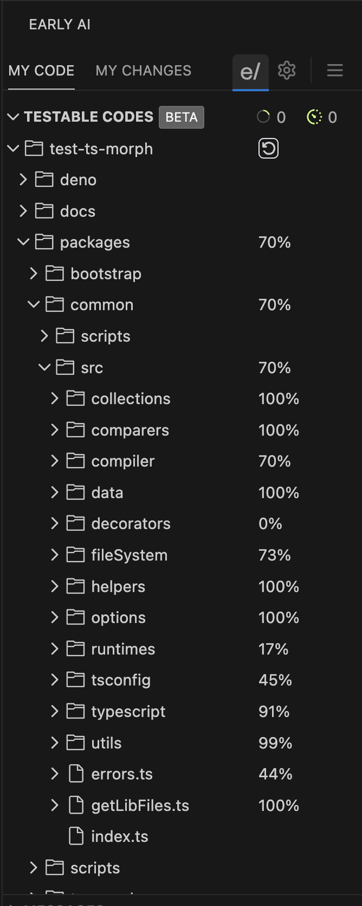Click the BETA badge
The height and width of the screenshot is (906, 362).
coord(182,117)
